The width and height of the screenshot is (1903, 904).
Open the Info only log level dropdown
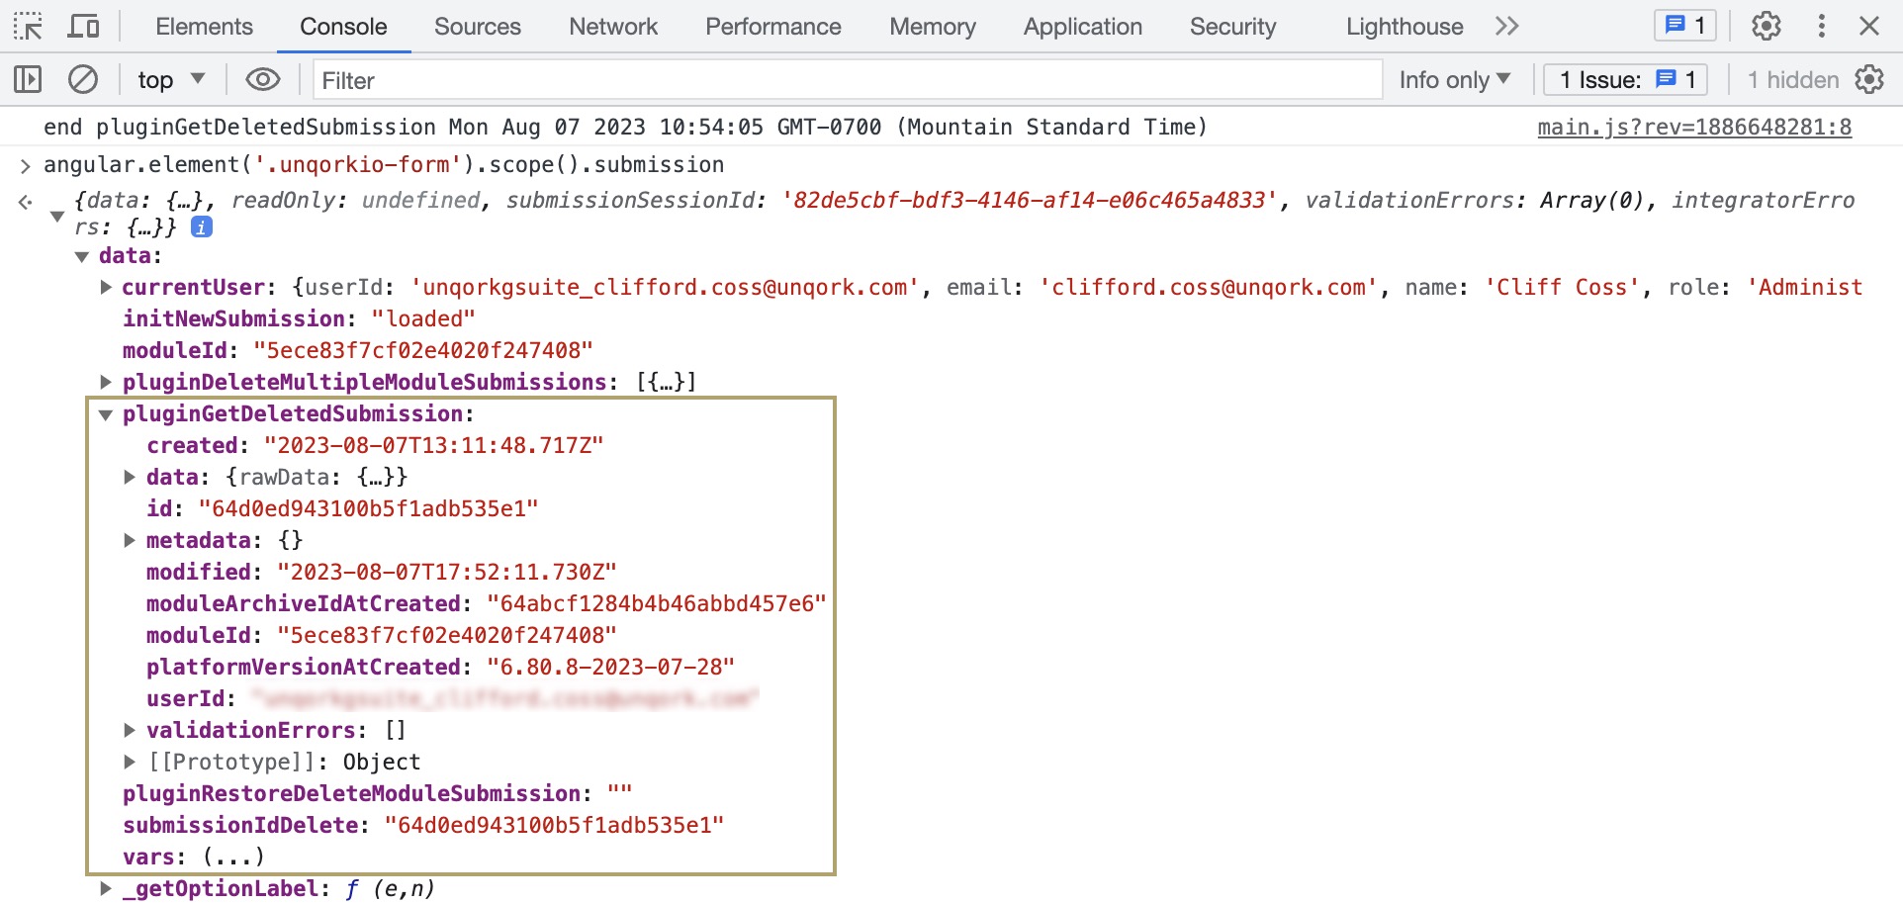(1454, 79)
